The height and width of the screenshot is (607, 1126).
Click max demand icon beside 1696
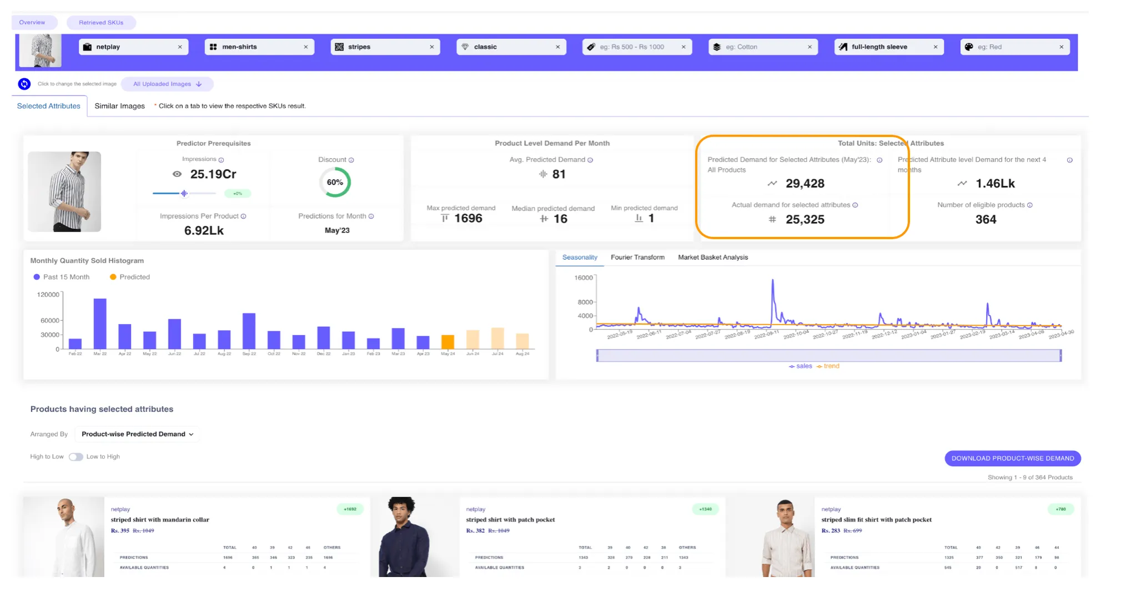(x=445, y=218)
